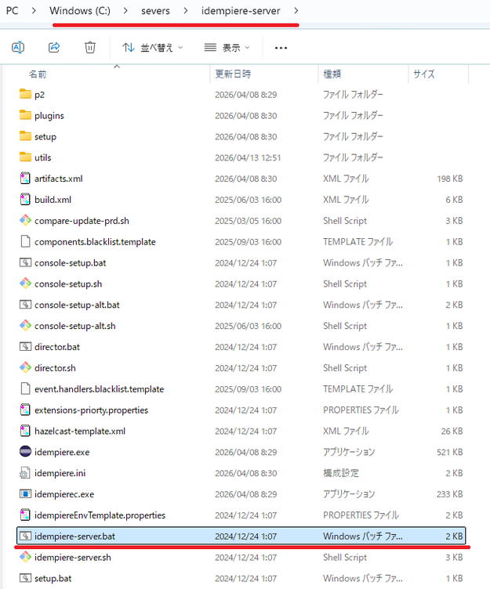Click the 198 KB size of artifacts.xml
The image size is (490, 589).
coord(450,179)
